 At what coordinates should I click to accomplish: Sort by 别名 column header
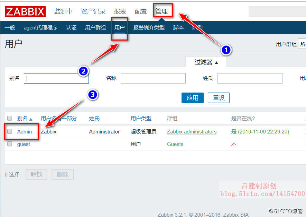coord(22,119)
